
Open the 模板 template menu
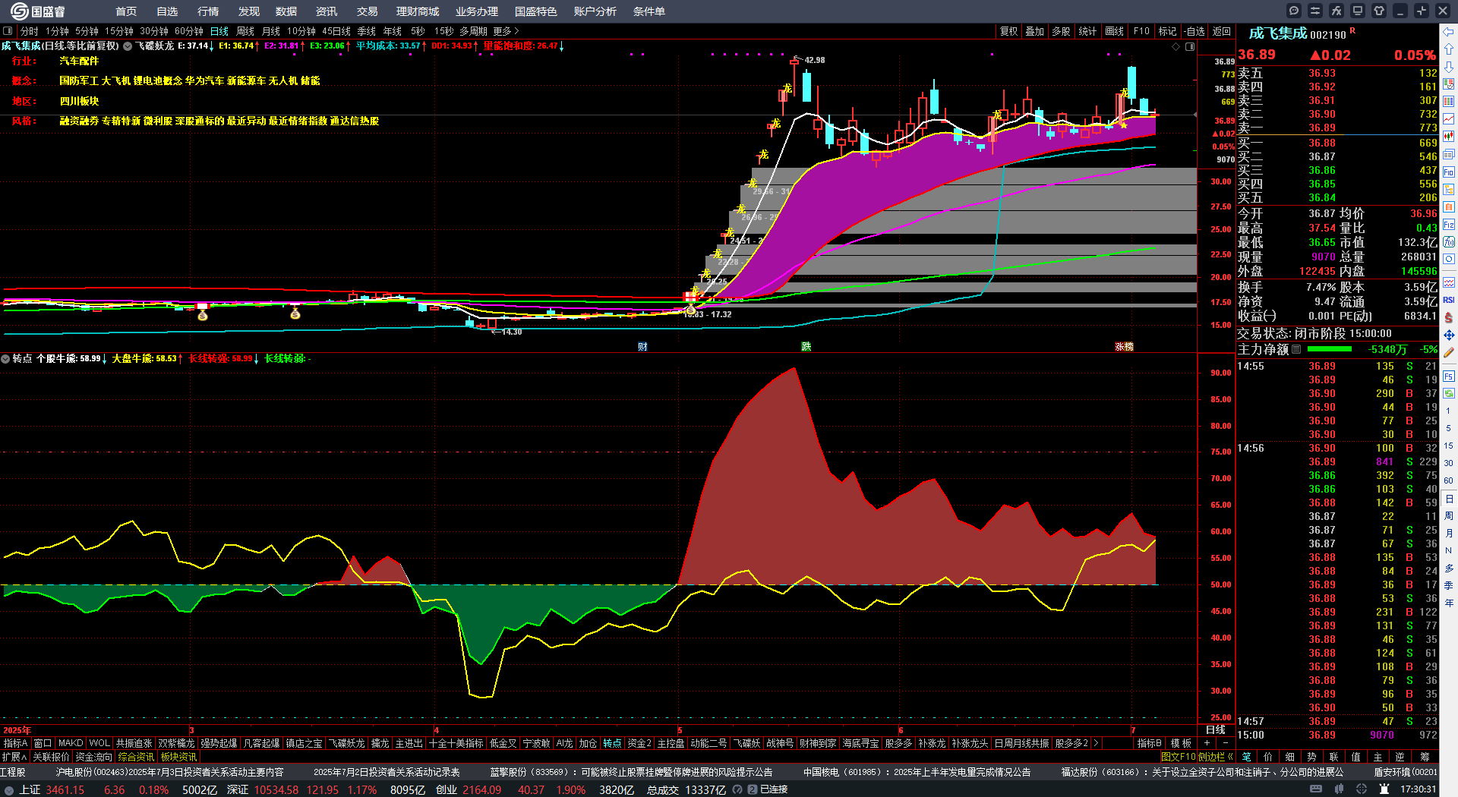[1181, 743]
